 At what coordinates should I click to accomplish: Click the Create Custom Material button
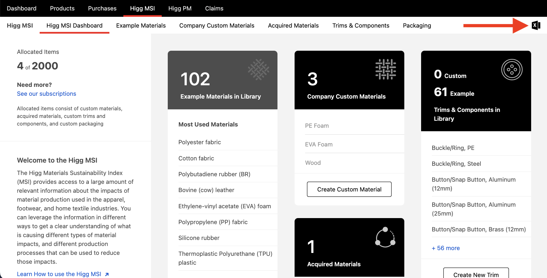[x=349, y=189]
